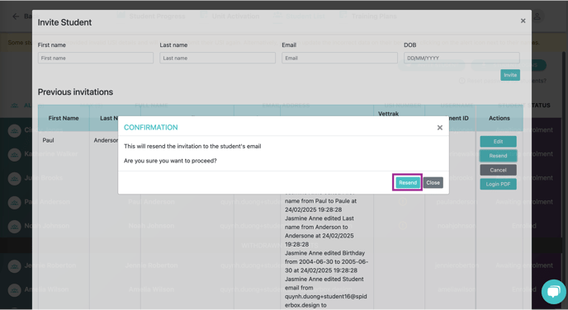568x310 pixels.
Task: Download Login PDF from the Actions column
Action: pyautogui.click(x=498, y=184)
